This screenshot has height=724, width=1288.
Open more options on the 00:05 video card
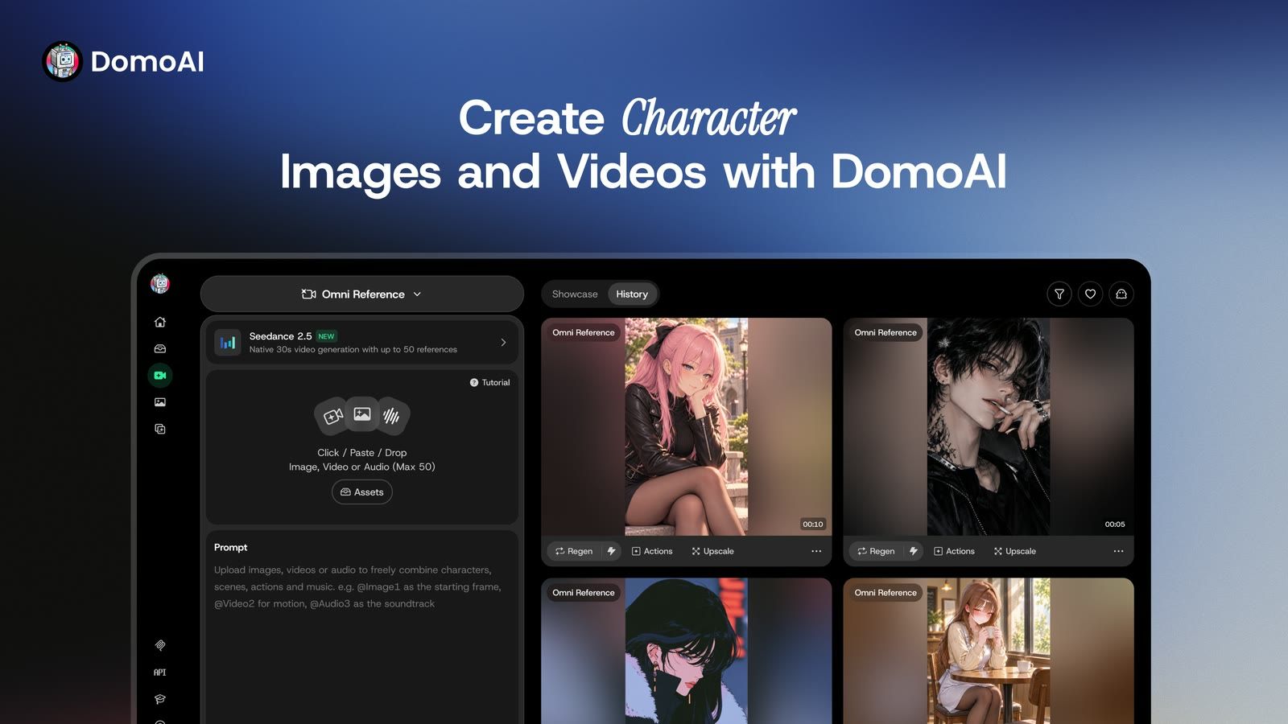(x=1118, y=551)
